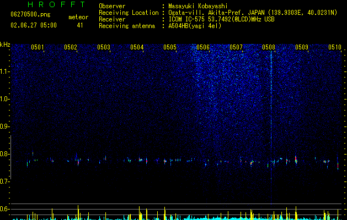Click the Receiver label
The width and height of the screenshot is (347, 220).
coord(112,19)
